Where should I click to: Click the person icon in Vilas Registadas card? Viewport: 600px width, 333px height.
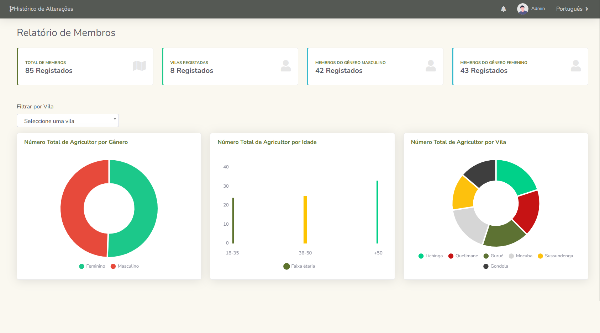click(285, 66)
